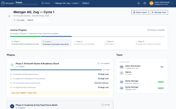
Task: Click the numbered 1 phase badge
Action: coord(12,65)
